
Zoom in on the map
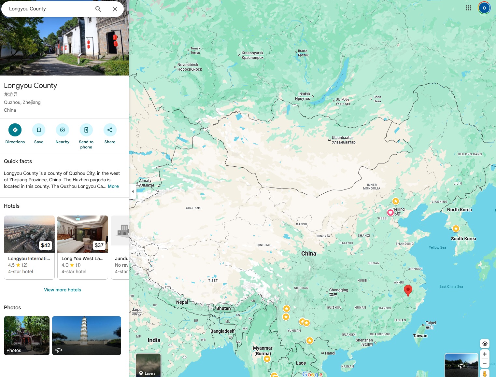pos(485,354)
